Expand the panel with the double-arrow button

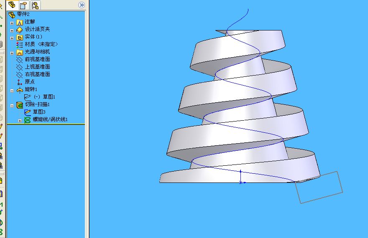[x=82, y=5]
